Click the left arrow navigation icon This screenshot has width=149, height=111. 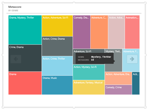16,59
